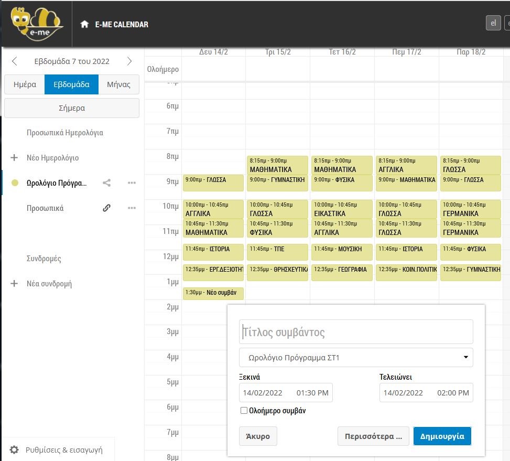Click the home icon beside E-ME CALENDAR
The height and width of the screenshot is (461, 510).
[84, 24]
